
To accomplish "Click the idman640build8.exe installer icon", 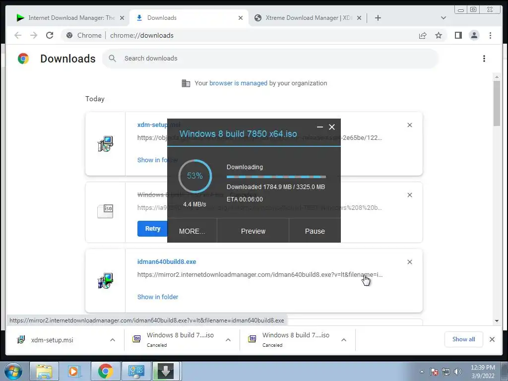I will click(105, 281).
